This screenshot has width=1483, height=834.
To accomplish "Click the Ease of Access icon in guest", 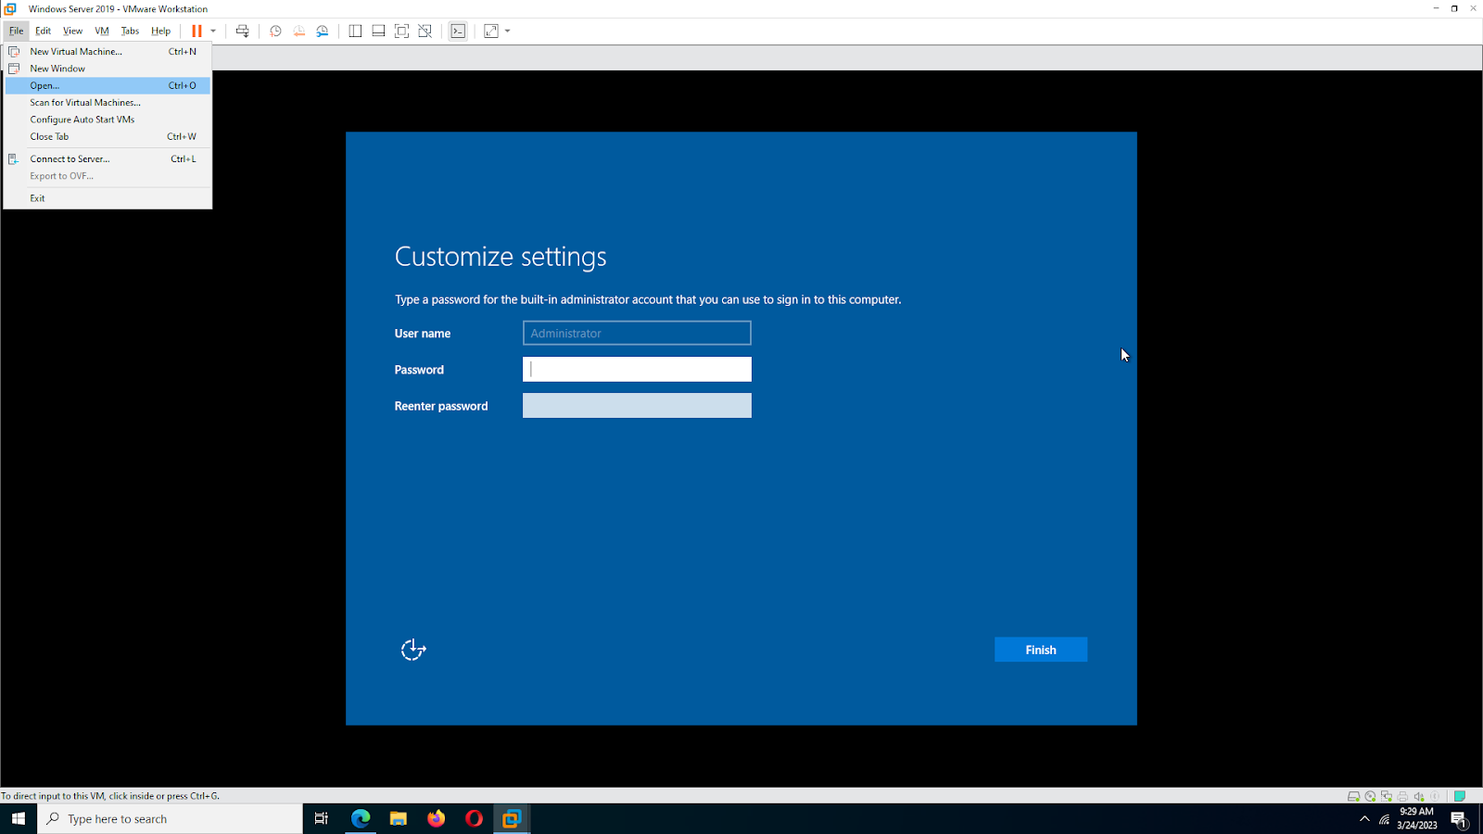I will point(413,650).
